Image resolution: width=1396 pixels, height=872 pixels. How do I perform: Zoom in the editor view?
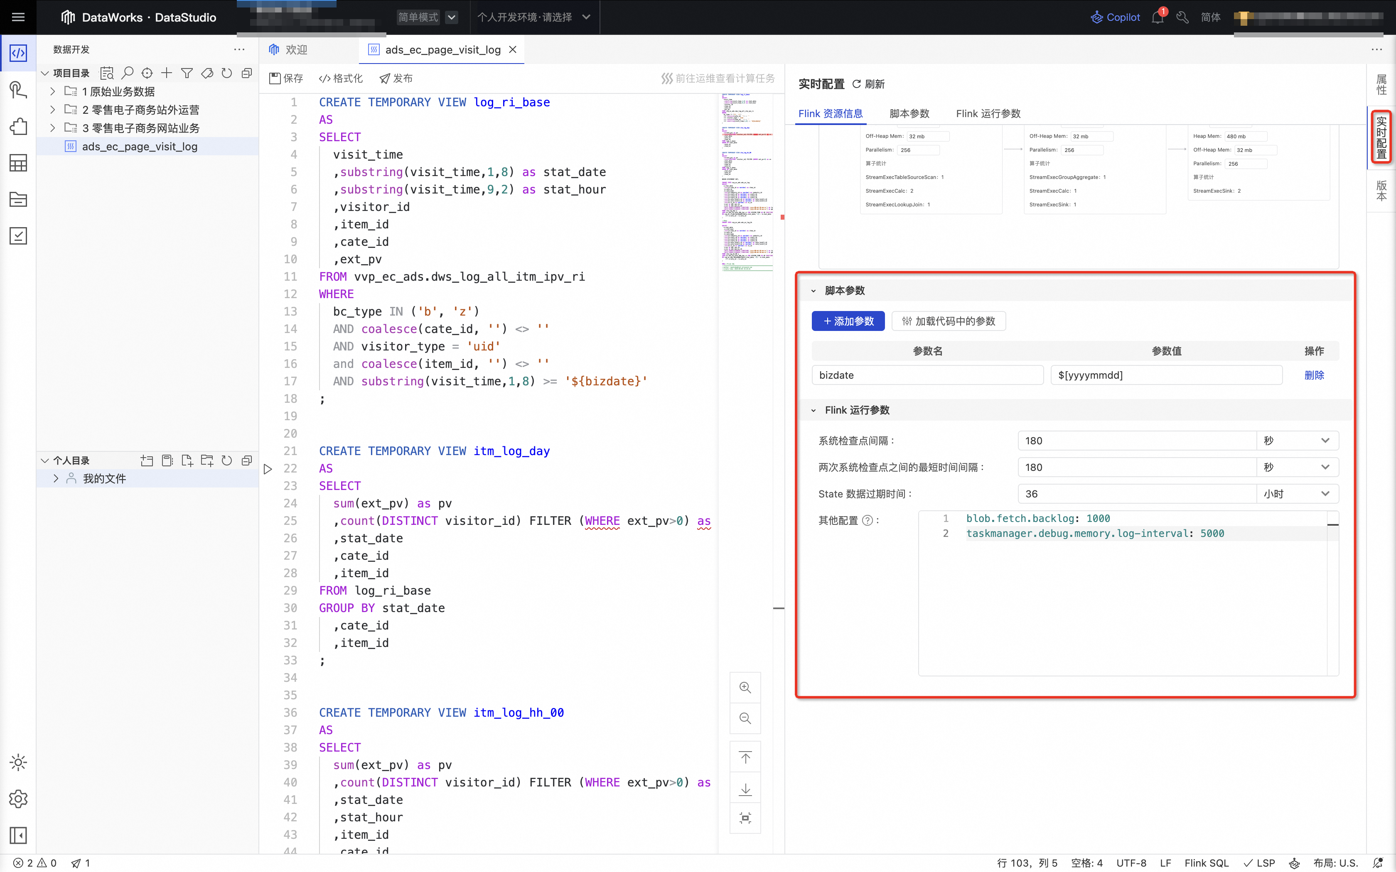click(x=745, y=688)
